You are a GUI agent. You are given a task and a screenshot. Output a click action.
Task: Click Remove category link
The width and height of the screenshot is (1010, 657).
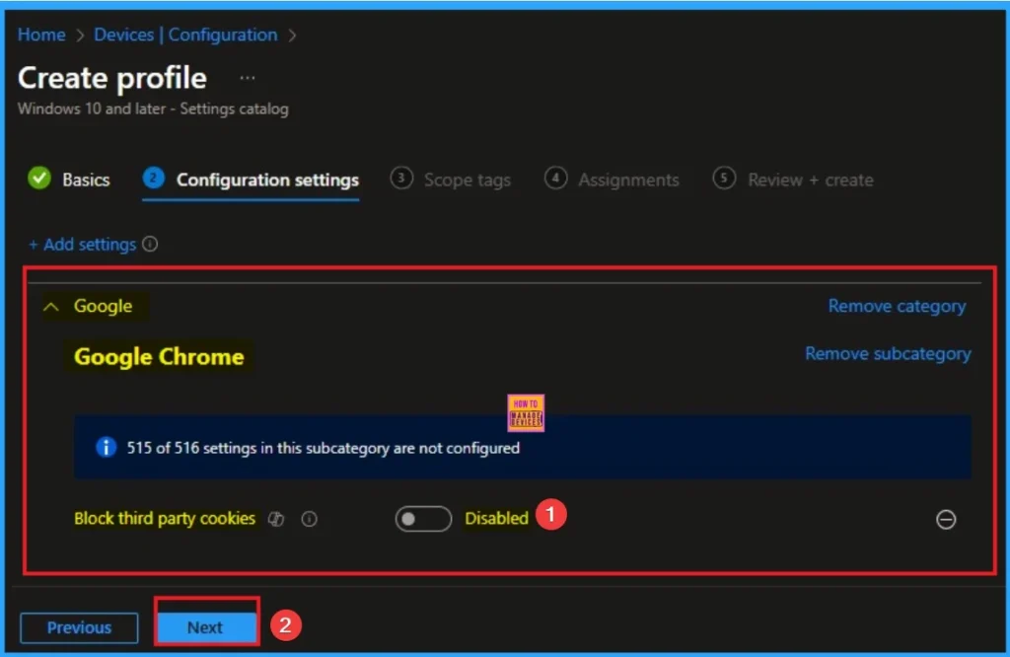[897, 306]
